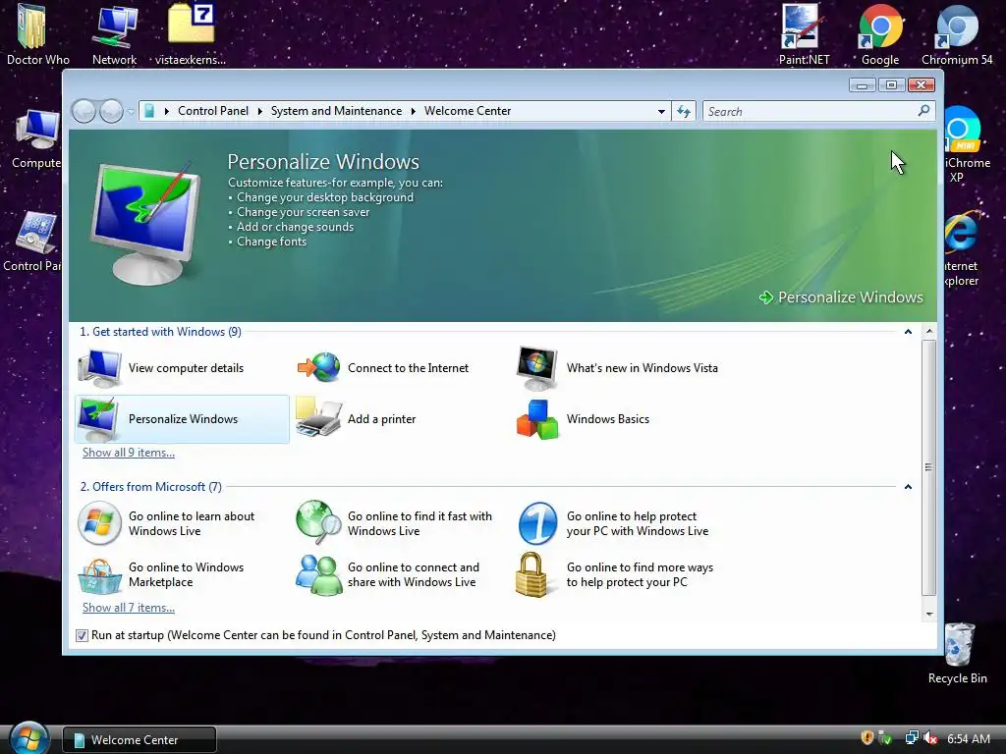This screenshot has width=1006, height=754.
Task: Open the View computer details icon
Action: (99, 369)
